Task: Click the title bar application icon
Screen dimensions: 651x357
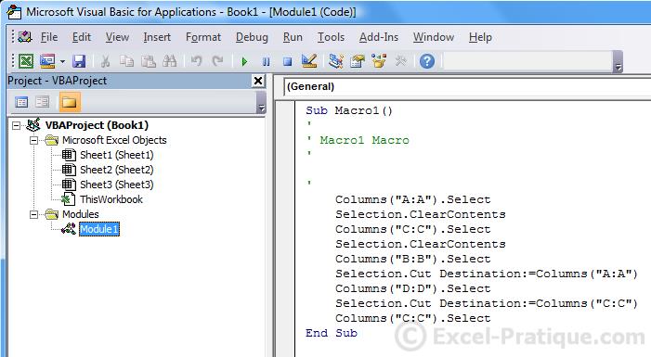Action: pyautogui.click(x=15, y=12)
